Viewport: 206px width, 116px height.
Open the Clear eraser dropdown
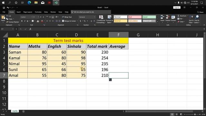pos(181,22)
